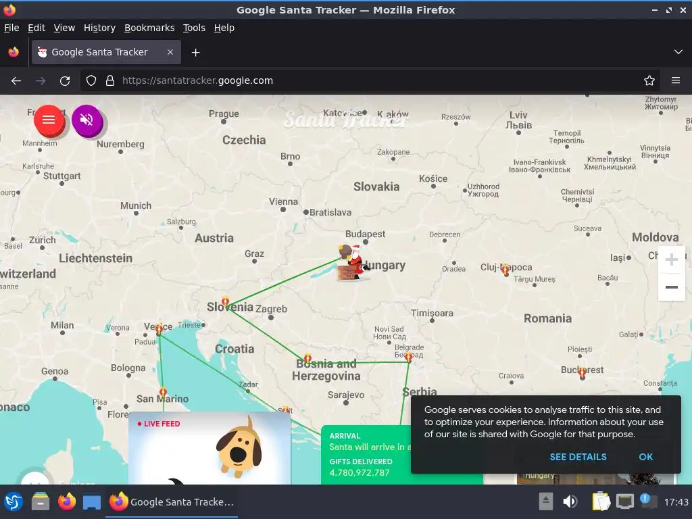Click Santa on his chimney icon
Screen dimensions: 692x519
353,263
